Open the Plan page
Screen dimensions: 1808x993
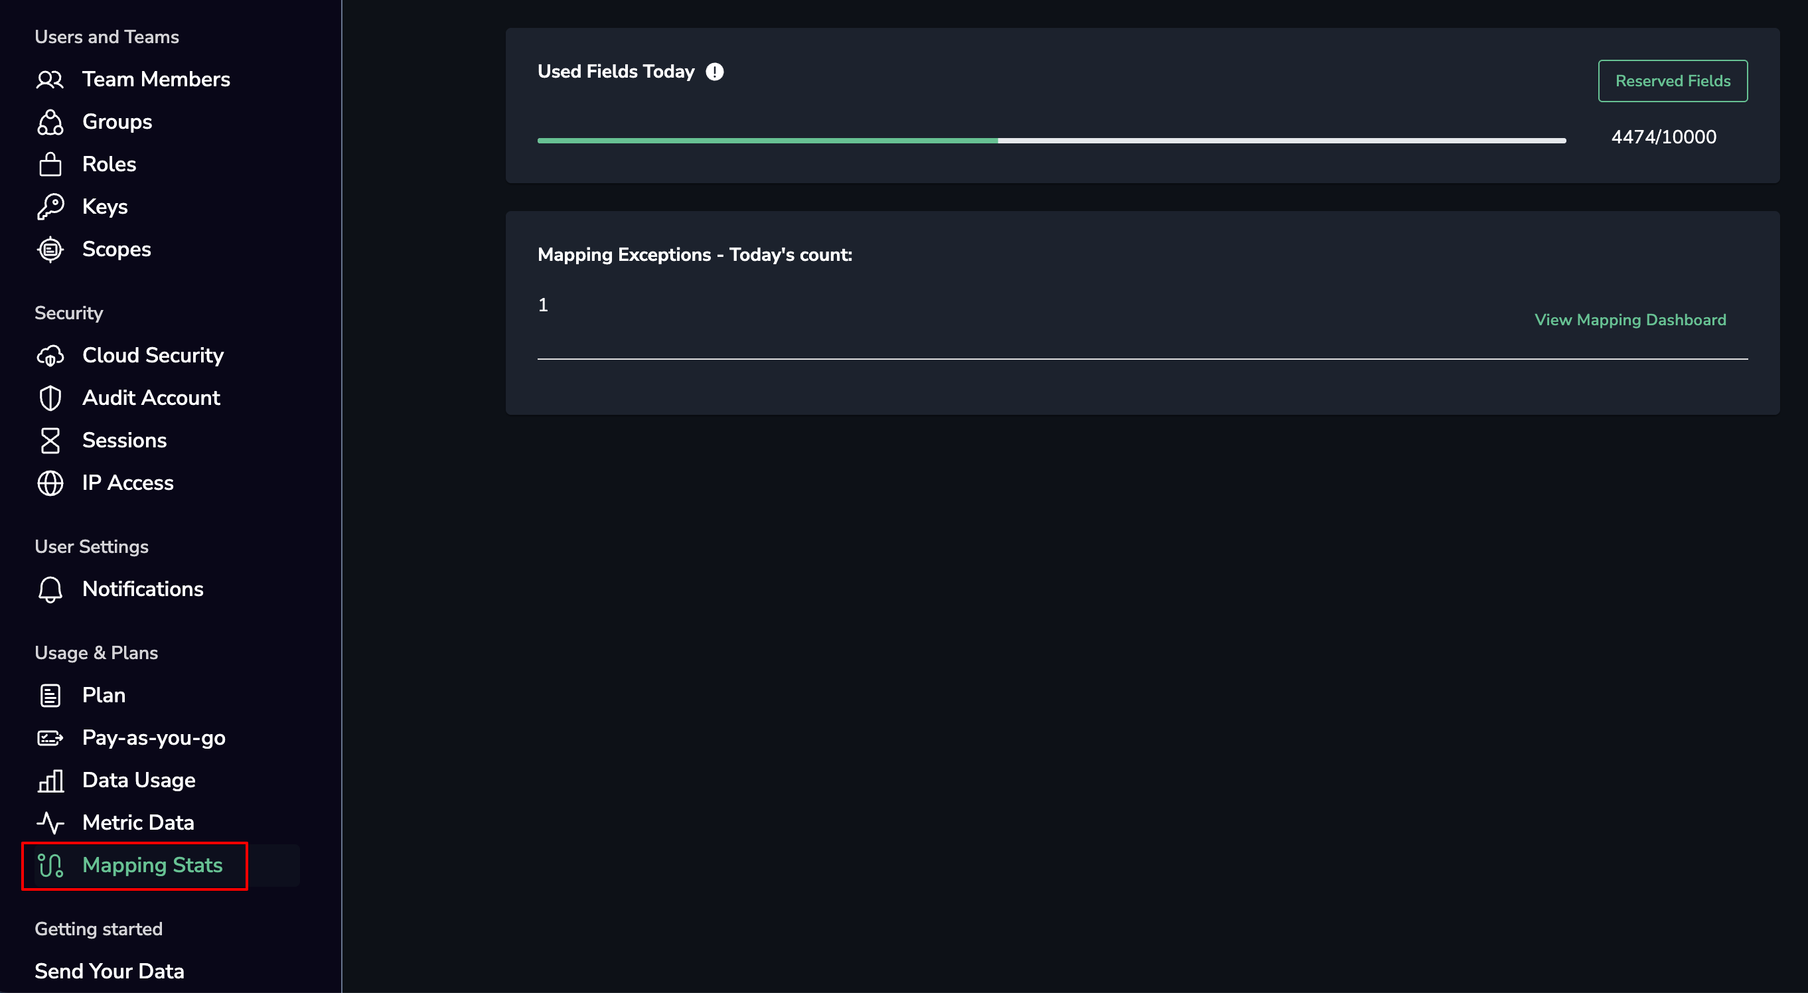point(104,696)
